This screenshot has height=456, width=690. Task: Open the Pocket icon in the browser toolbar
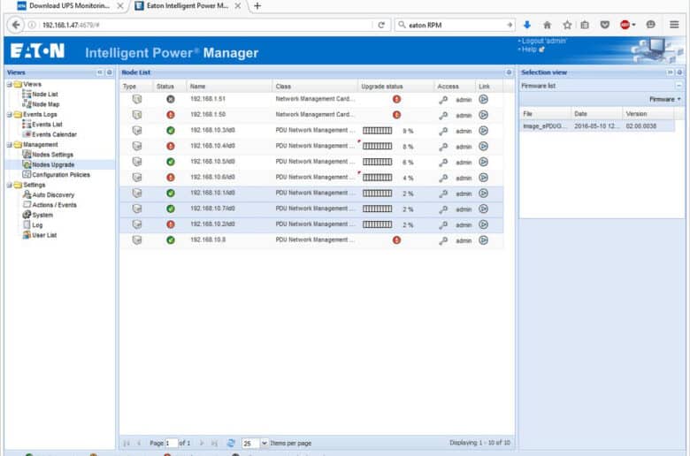click(x=605, y=25)
